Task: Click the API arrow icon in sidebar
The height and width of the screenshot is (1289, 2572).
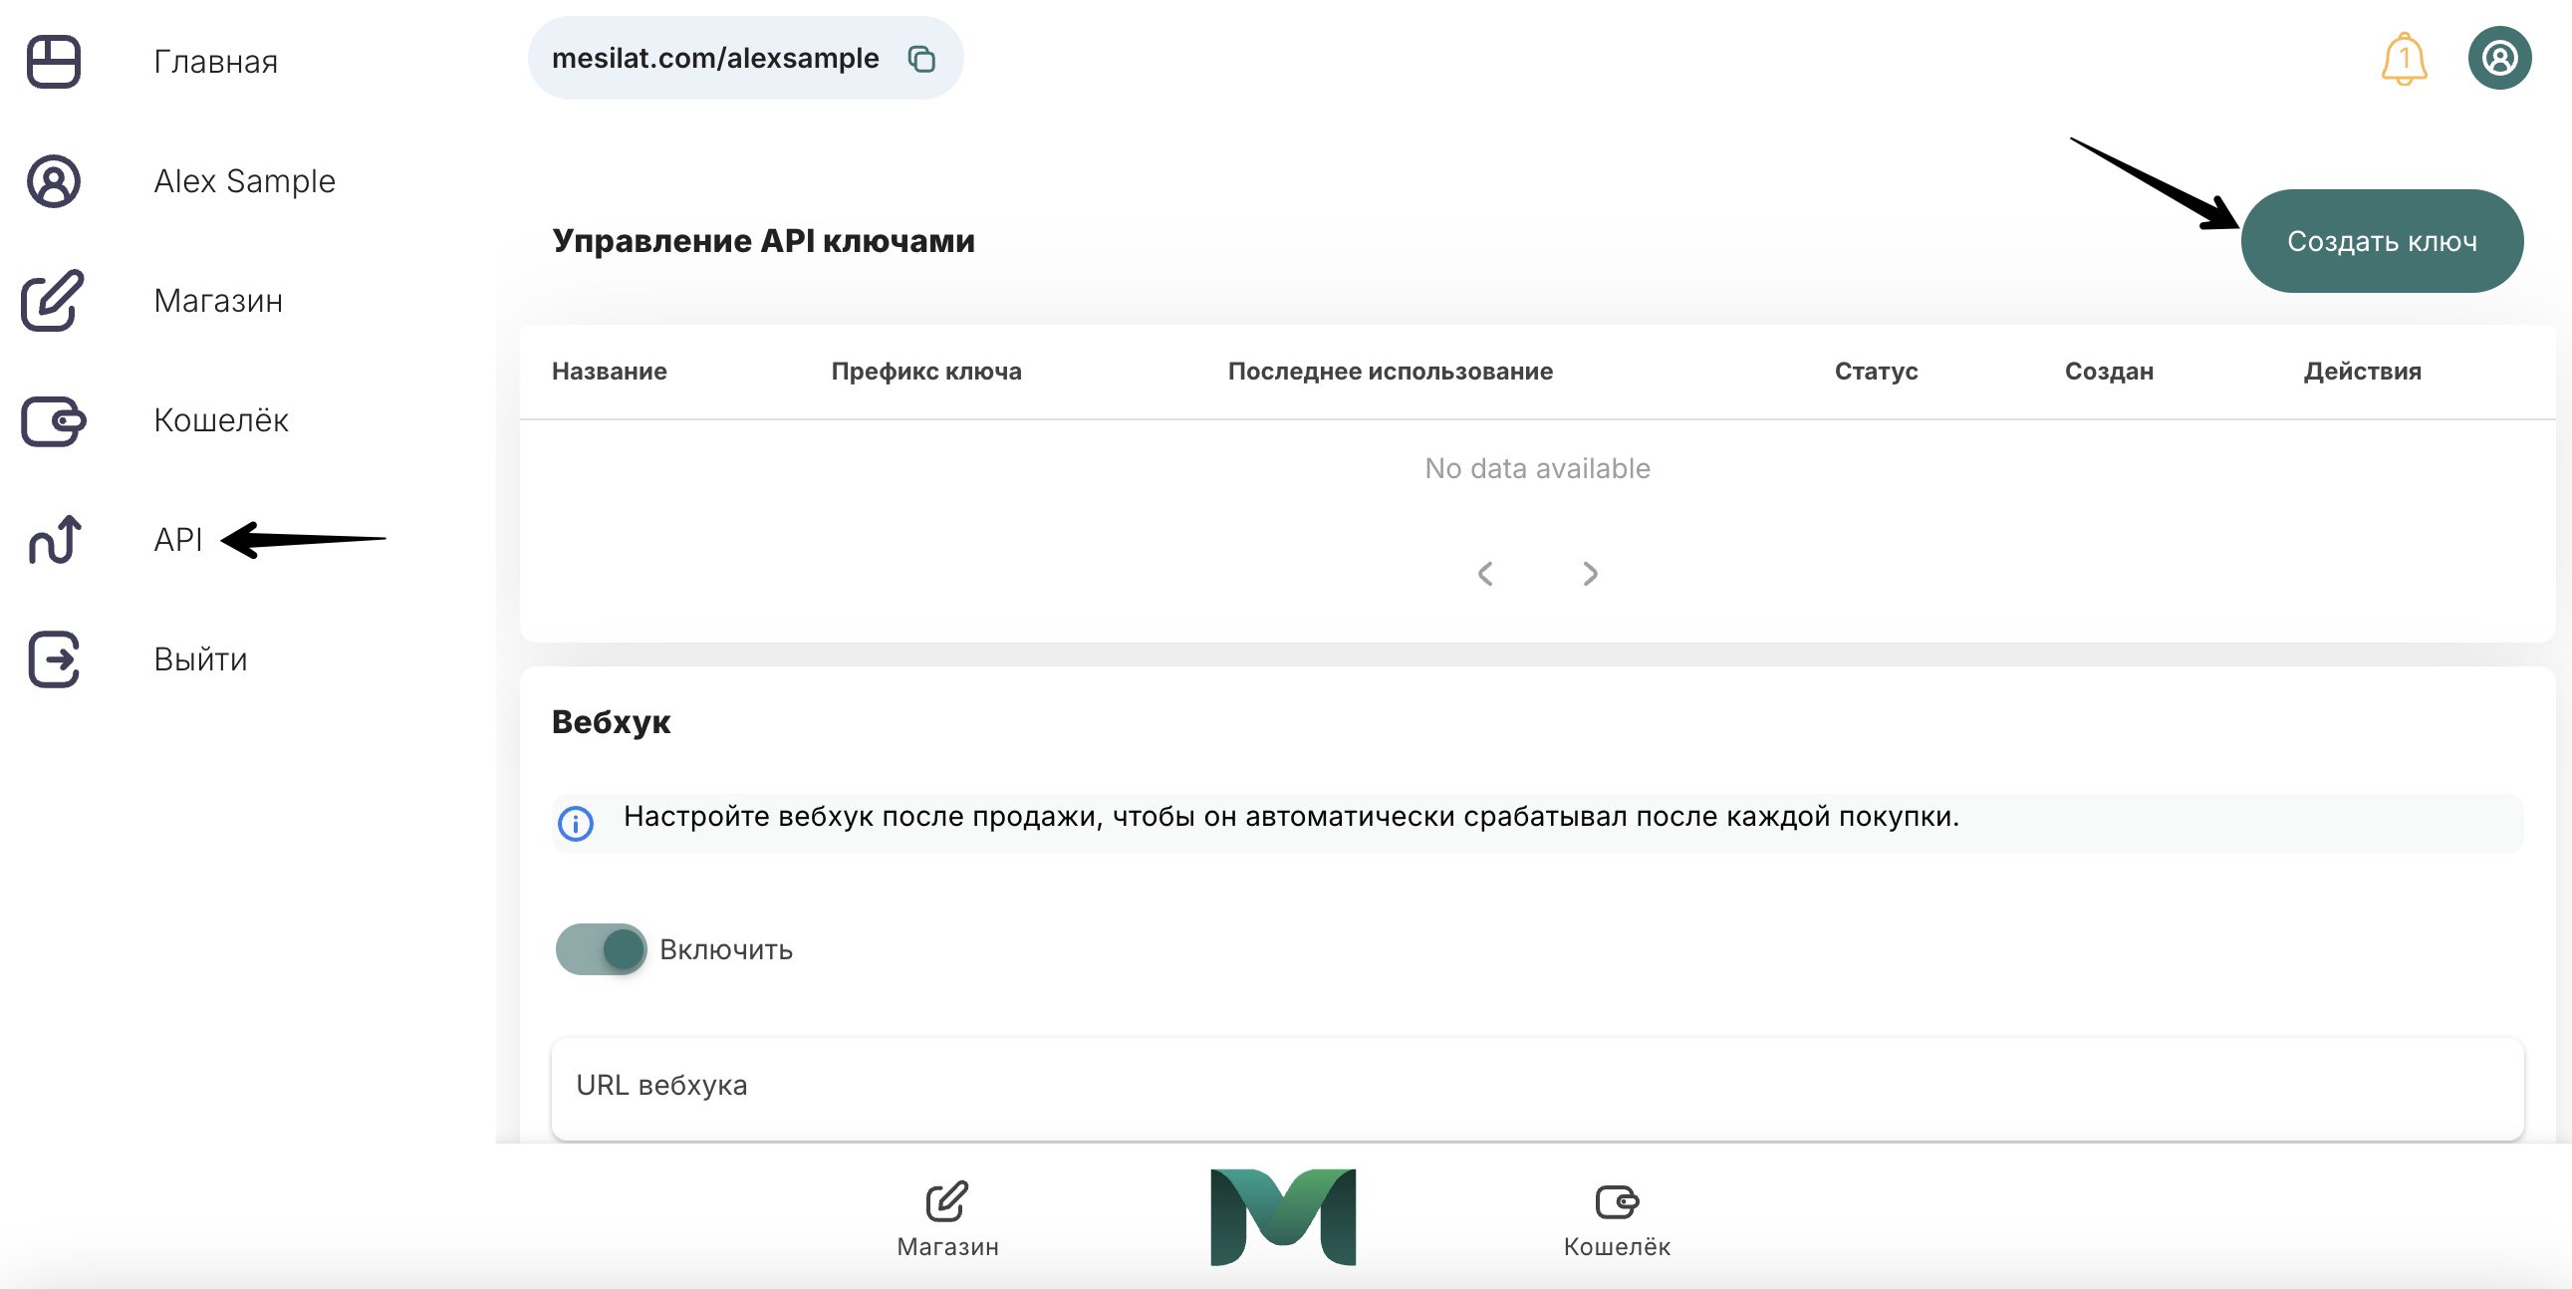Action: (52, 541)
